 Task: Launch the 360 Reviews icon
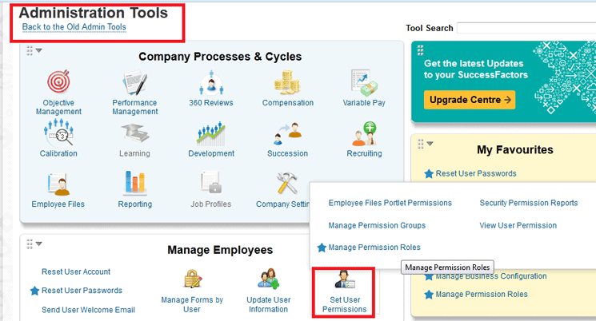[x=210, y=83]
